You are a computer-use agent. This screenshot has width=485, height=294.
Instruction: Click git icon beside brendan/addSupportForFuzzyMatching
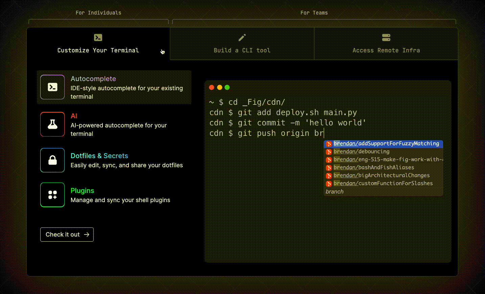coord(329,144)
